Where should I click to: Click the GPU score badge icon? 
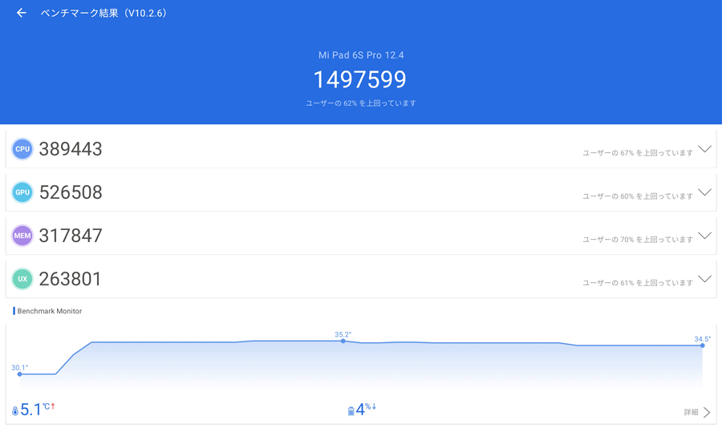pos(22,192)
